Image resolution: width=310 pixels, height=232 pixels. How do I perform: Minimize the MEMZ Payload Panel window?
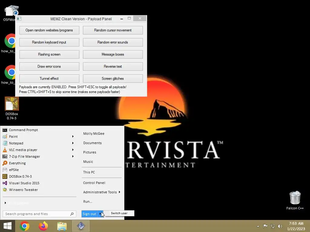122,19
